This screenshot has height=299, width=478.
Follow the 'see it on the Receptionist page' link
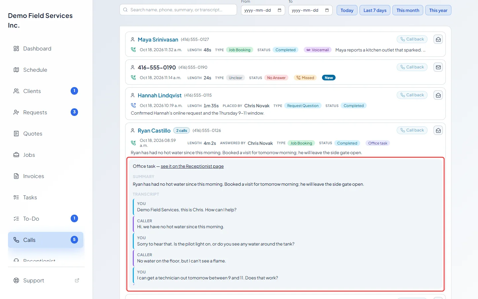click(192, 166)
